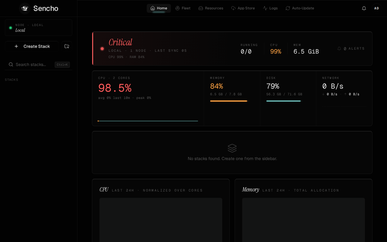Screen dimensions: 387x242
Task: Click the 99% CPU banner value
Action: [276, 52]
